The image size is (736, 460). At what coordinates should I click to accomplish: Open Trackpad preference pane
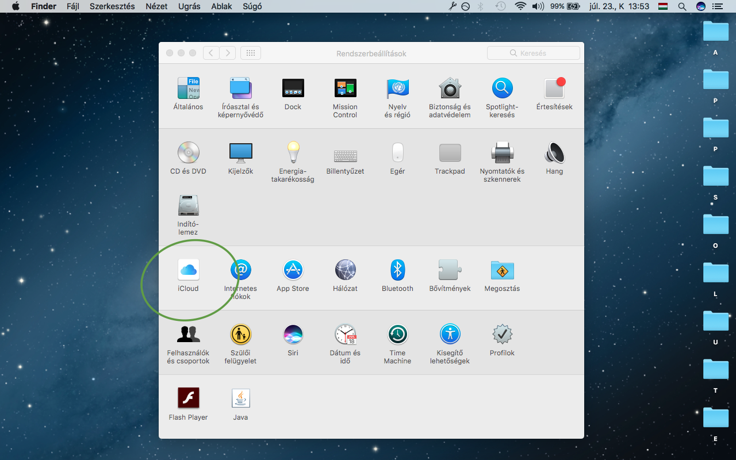point(450,158)
